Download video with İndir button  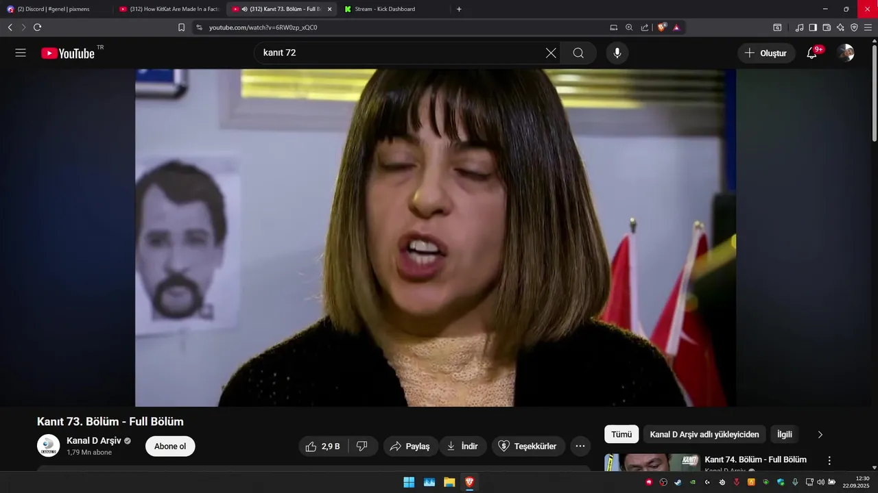point(463,446)
